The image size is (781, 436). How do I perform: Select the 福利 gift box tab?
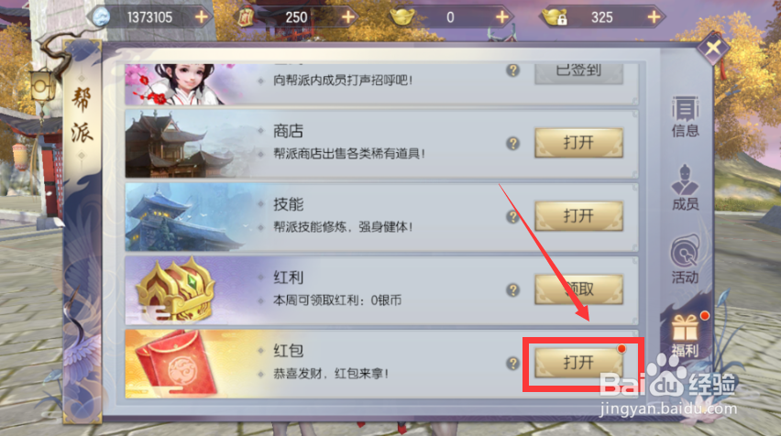pyautogui.click(x=686, y=334)
